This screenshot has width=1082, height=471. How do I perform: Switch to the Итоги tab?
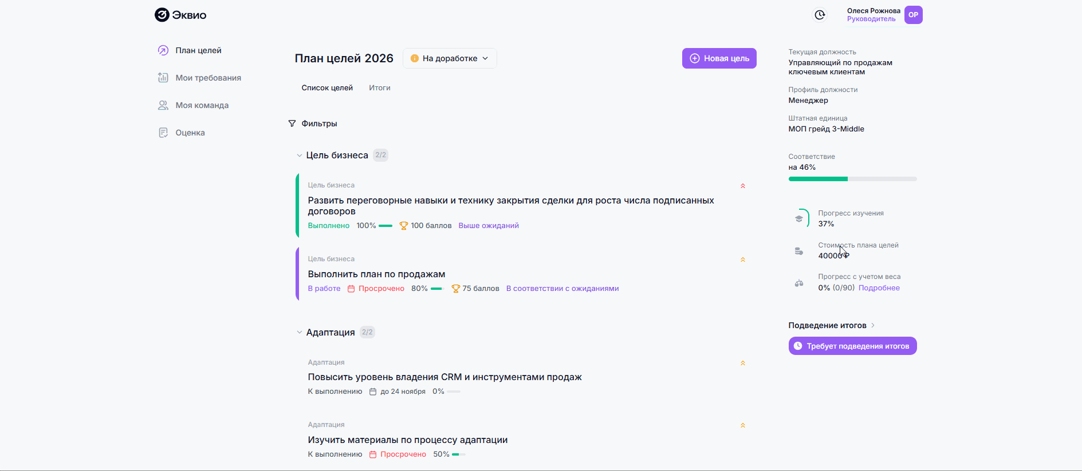[x=380, y=88]
